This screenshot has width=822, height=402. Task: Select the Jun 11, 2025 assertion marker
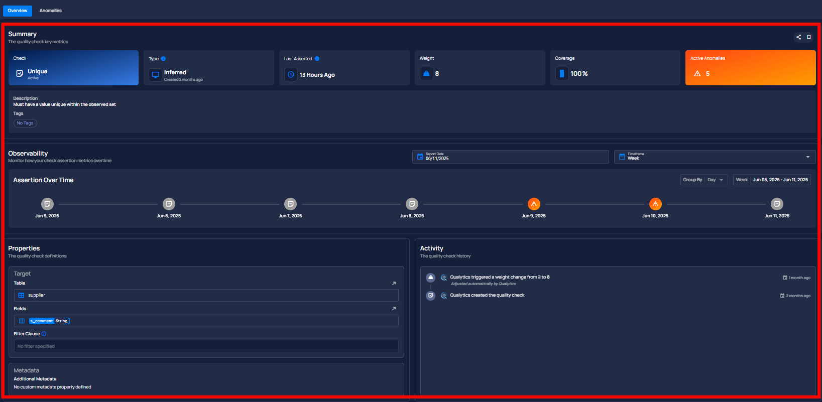[x=777, y=204]
